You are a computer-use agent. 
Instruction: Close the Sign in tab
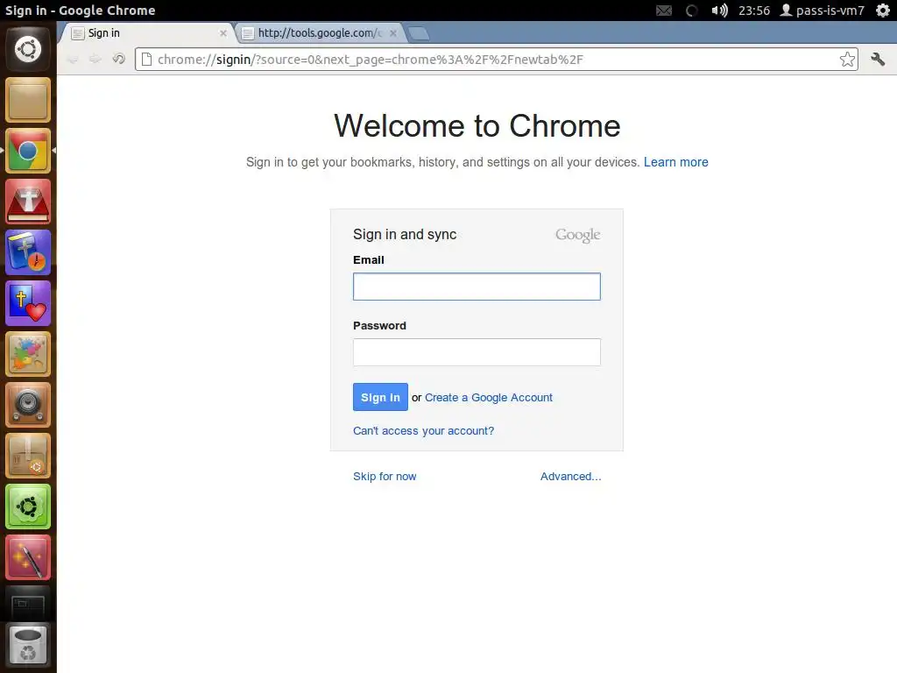(223, 33)
